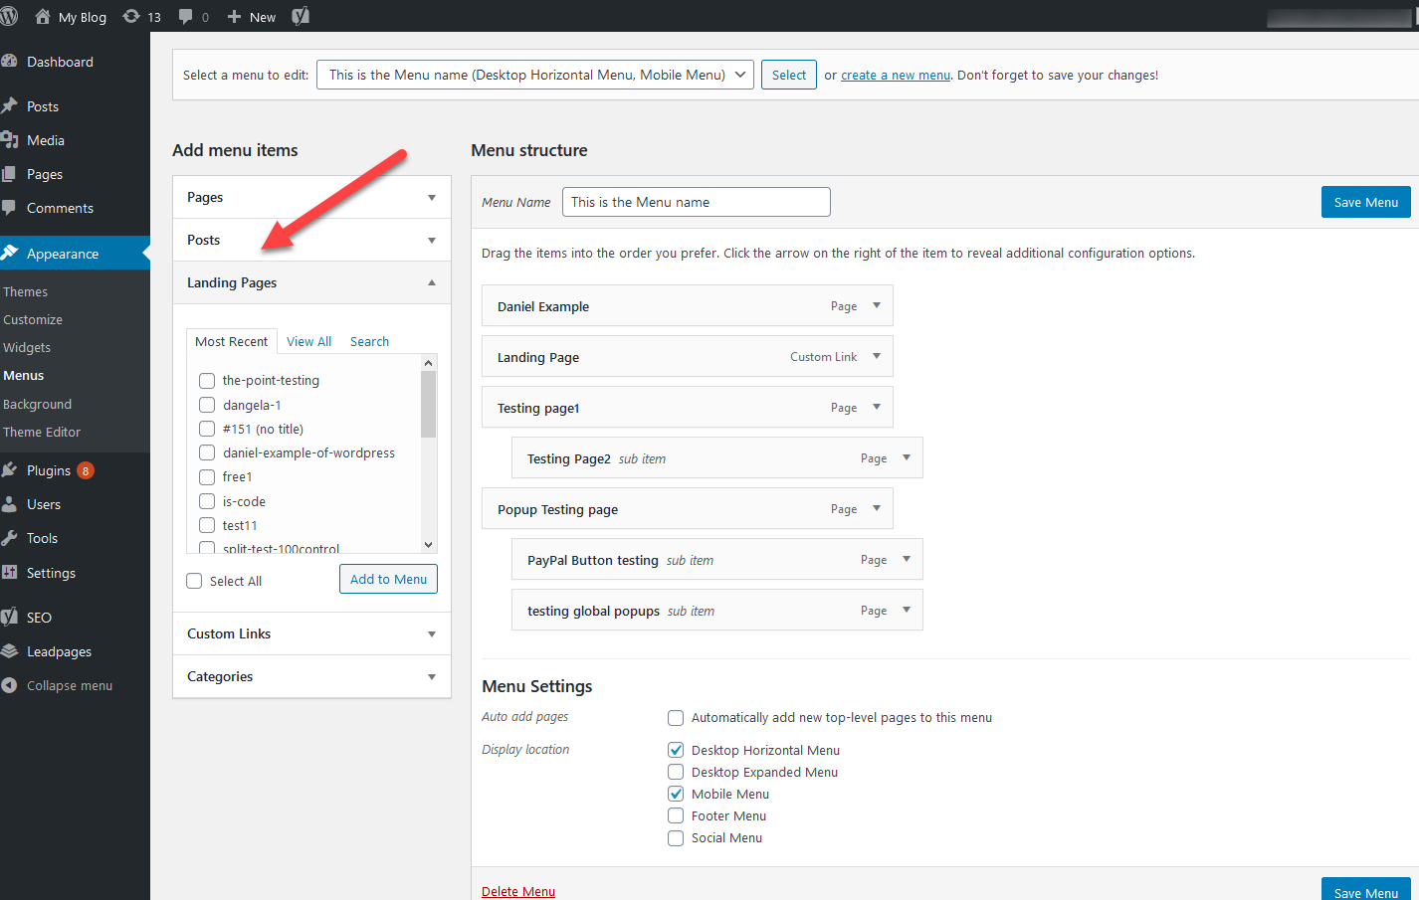
Task: Expand Landing Page custom link options
Action: point(877,356)
